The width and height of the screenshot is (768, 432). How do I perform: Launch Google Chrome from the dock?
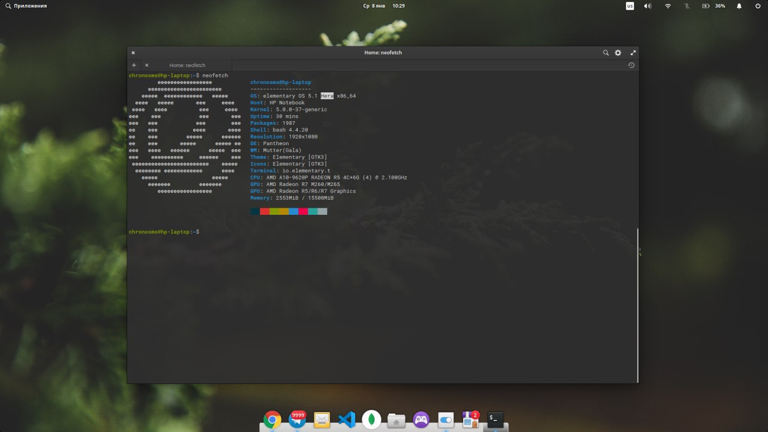[x=272, y=419]
